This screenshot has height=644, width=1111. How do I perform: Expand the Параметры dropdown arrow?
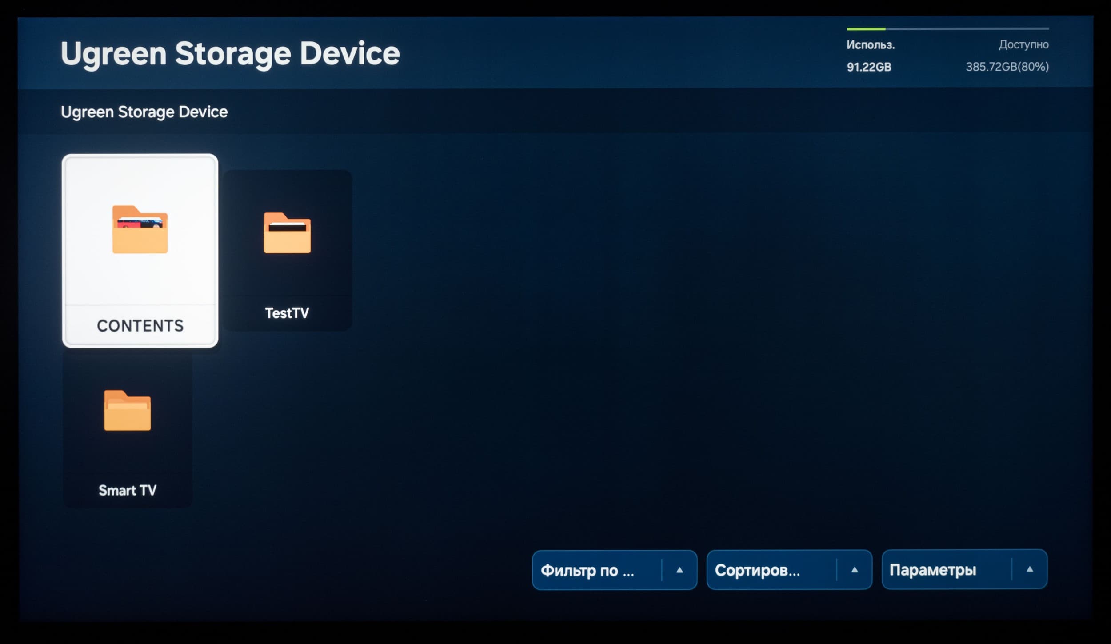tap(1030, 569)
